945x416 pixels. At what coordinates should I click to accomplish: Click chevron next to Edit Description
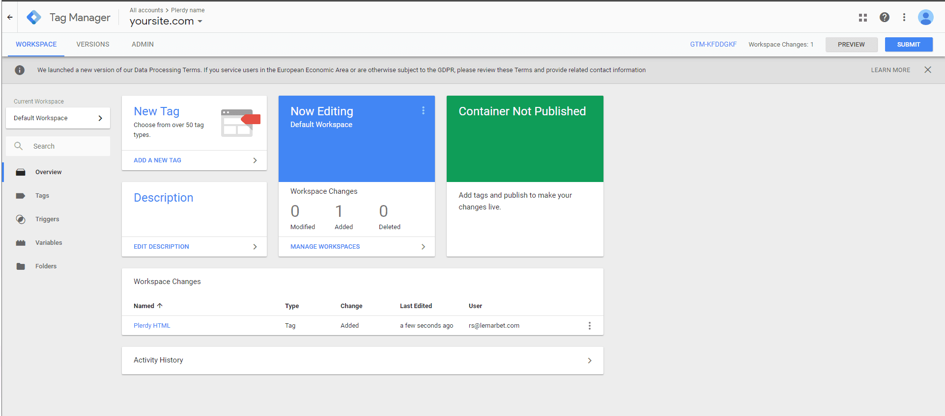coord(255,247)
